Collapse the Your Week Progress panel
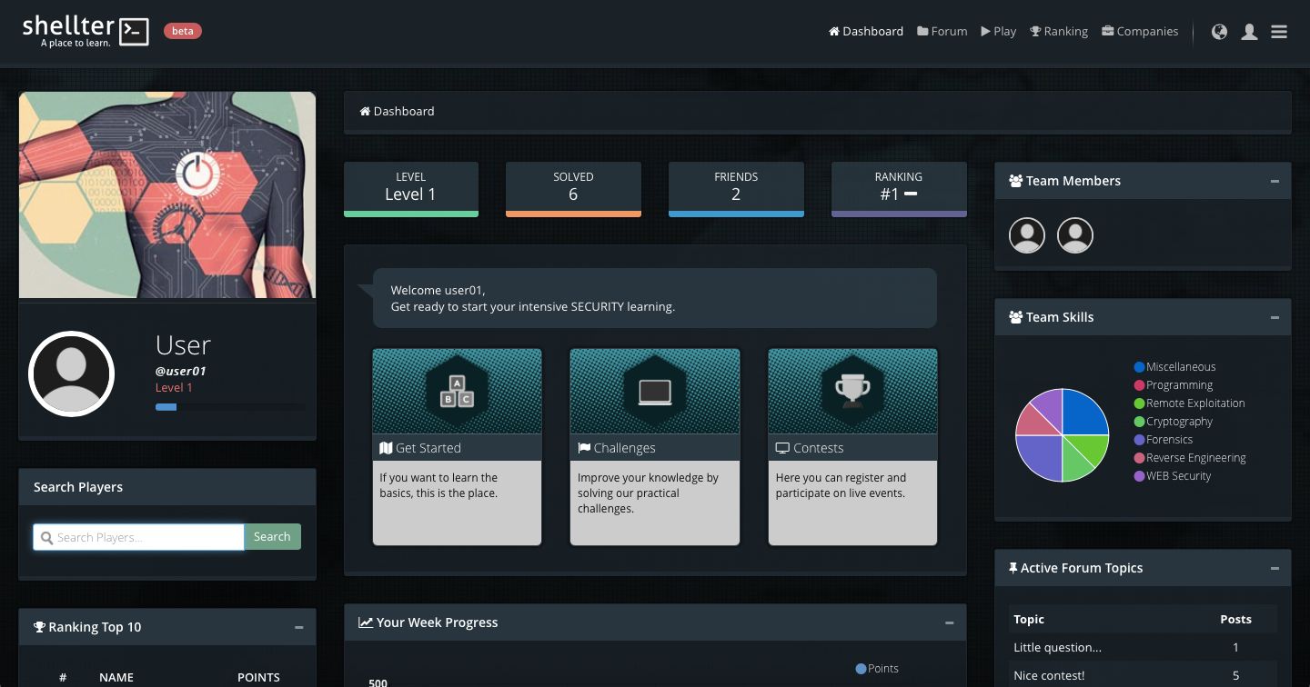Screen dimensions: 1310x687 point(949,622)
